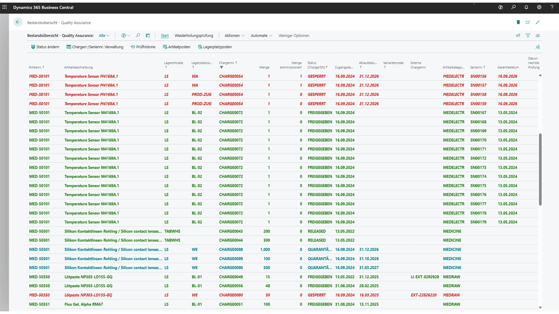Share the page via share icon
Viewport: 559px width, 314px height.
[x=518, y=36]
